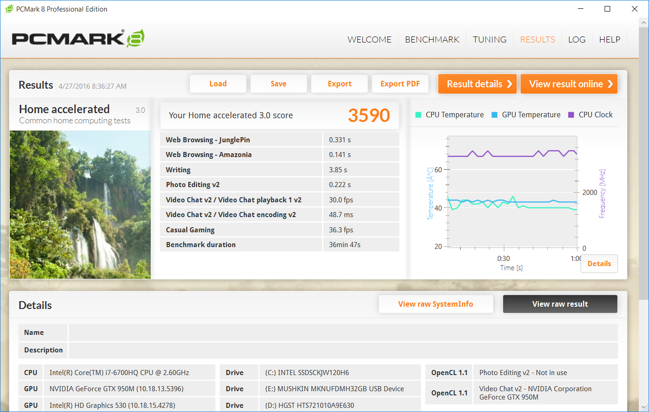The height and width of the screenshot is (412, 649).
Task: Click the Save result button
Action: (x=279, y=84)
